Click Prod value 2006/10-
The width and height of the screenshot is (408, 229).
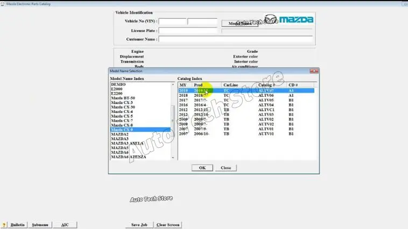click(201, 134)
